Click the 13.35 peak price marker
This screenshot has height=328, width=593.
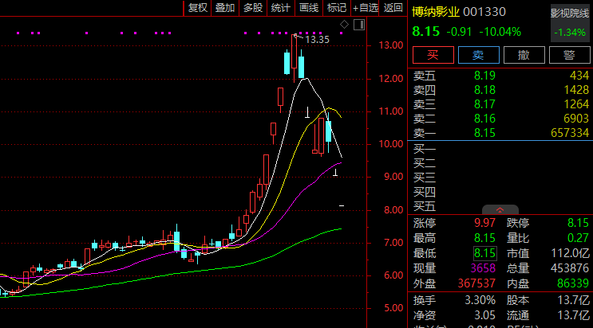(317, 39)
